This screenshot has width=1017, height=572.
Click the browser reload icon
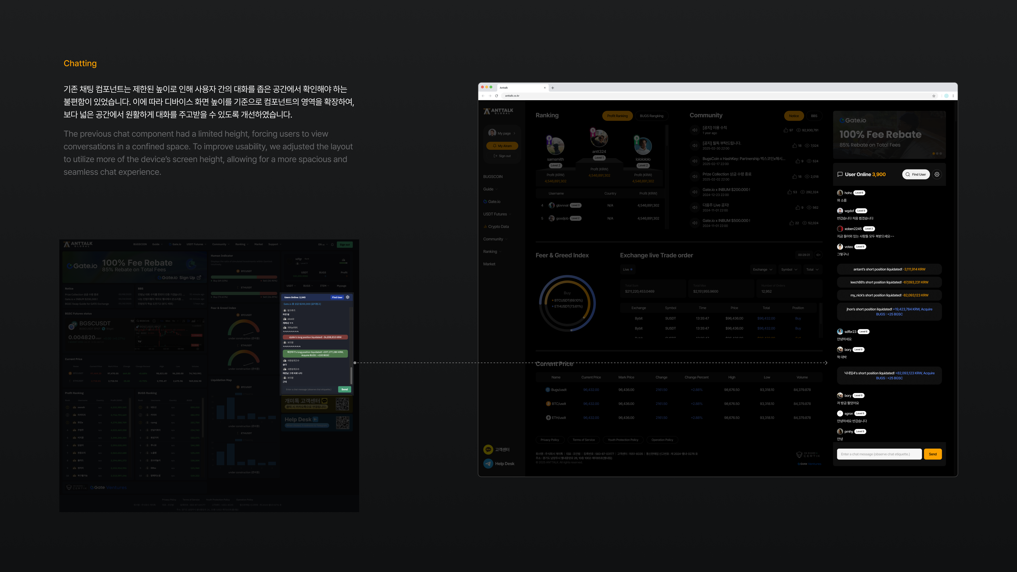point(497,96)
